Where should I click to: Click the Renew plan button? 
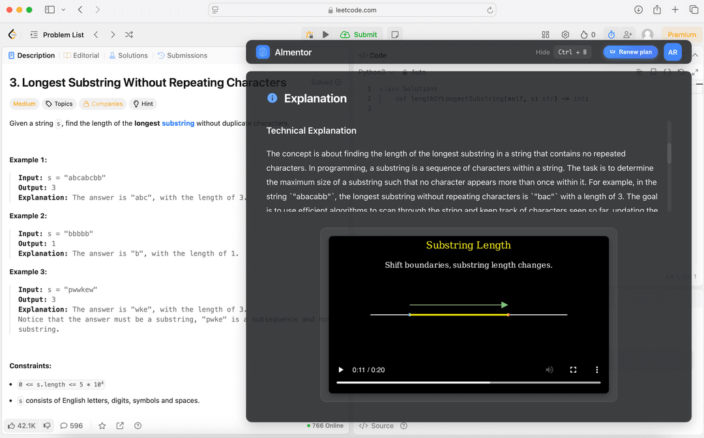(630, 51)
